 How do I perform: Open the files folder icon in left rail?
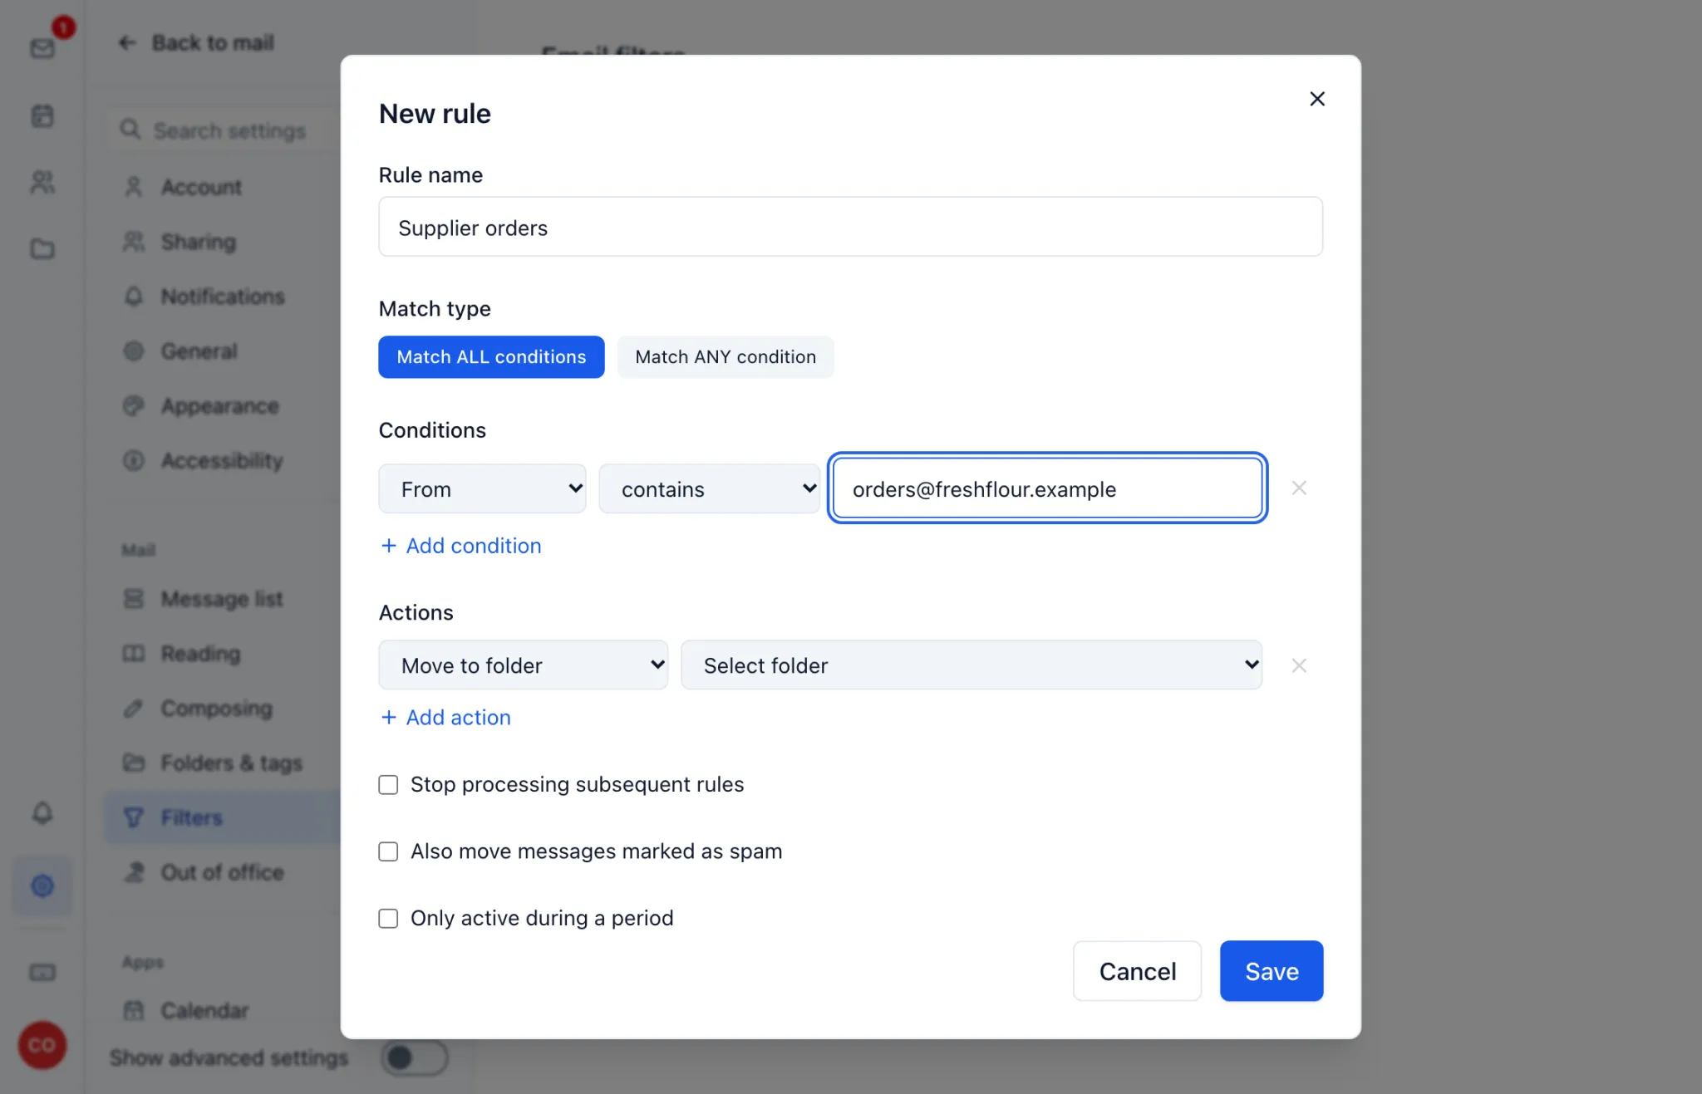pyautogui.click(x=42, y=248)
